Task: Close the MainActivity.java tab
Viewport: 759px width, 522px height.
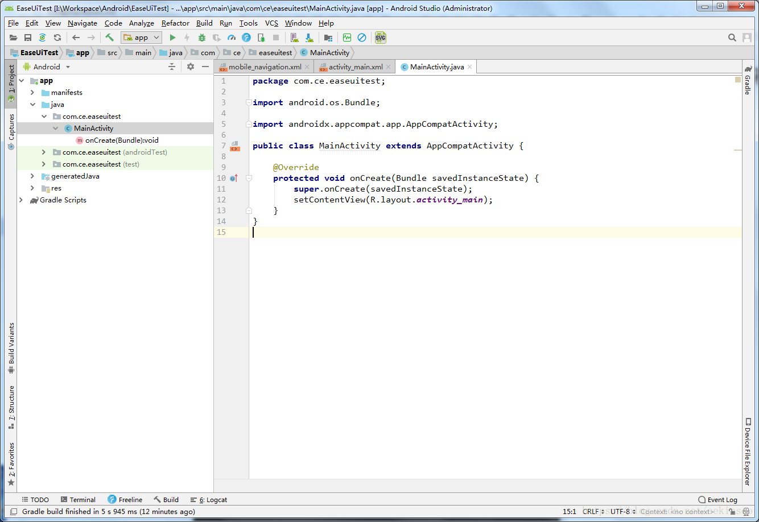Action: click(470, 67)
